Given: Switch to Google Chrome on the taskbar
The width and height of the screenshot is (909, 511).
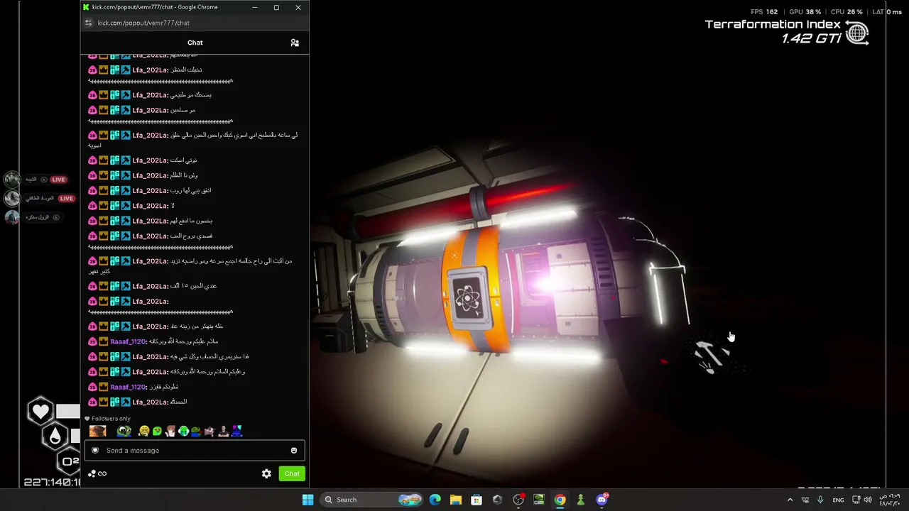Looking at the screenshot, I should point(560,500).
